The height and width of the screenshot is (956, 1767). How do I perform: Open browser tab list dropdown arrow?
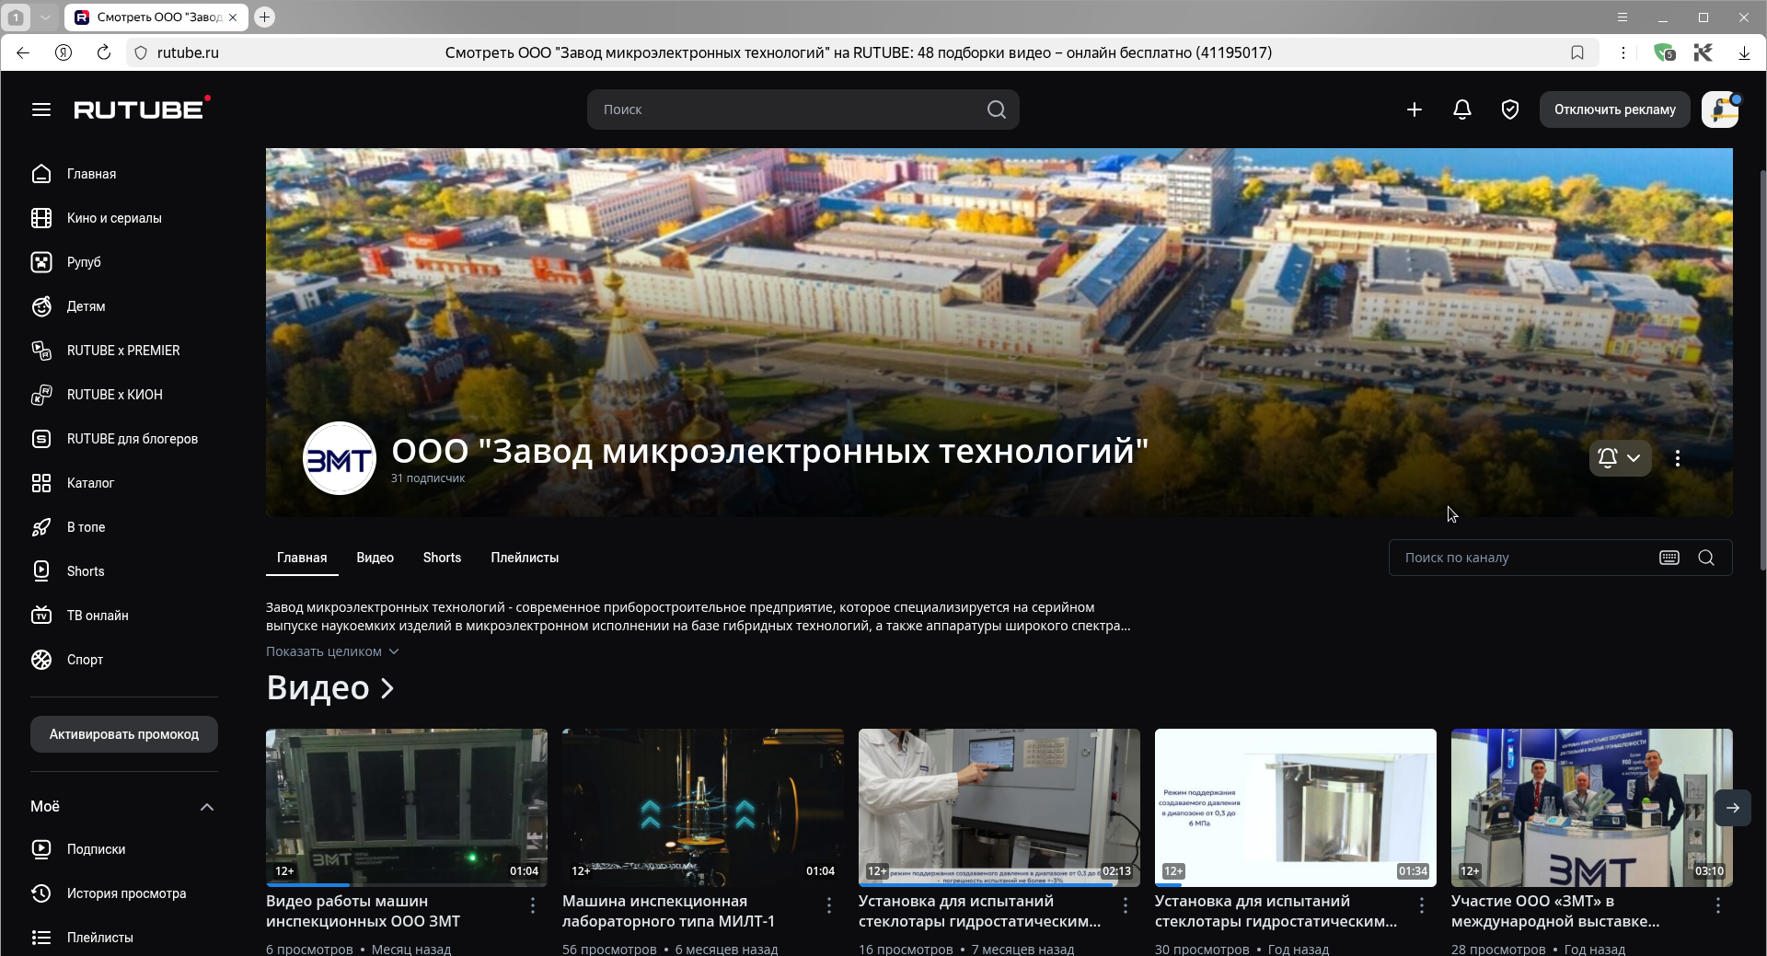coord(45,17)
